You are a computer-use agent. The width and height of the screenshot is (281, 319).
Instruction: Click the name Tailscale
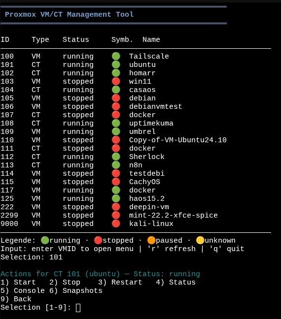[x=149, y=56]
